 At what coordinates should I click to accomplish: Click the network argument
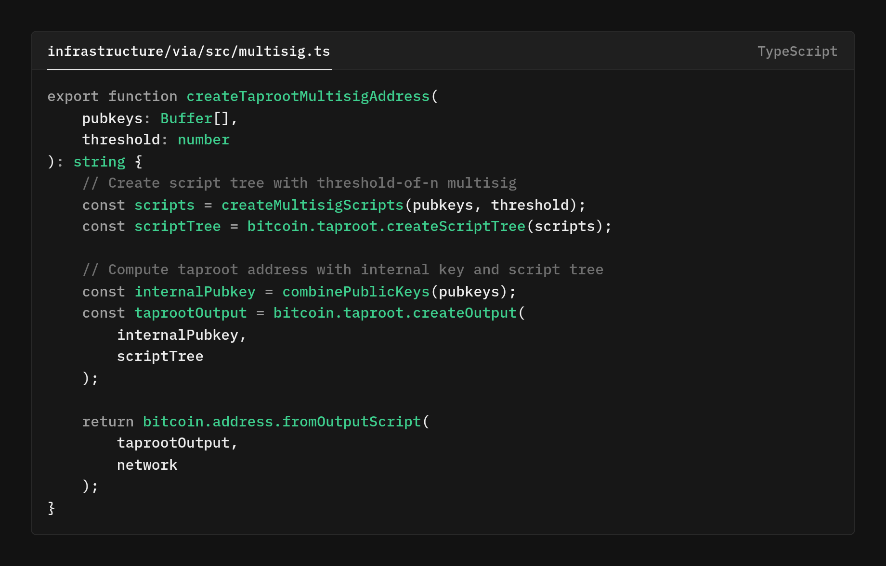click(147, 465)
